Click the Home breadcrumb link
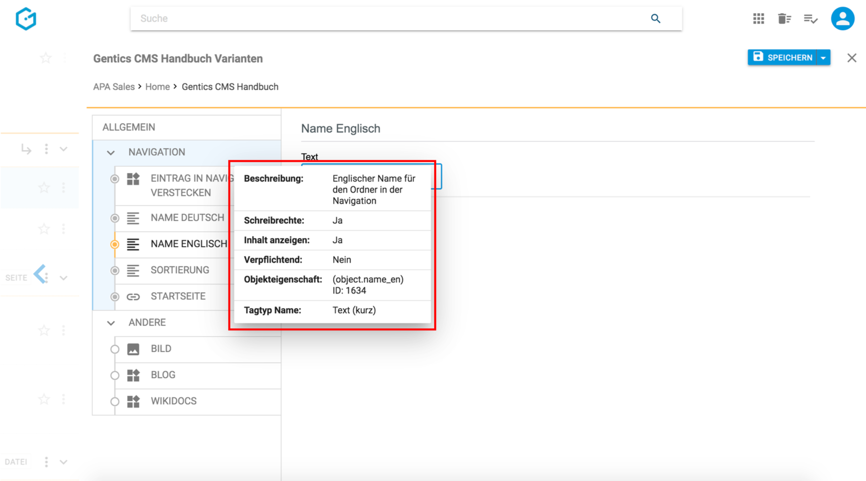 (x=157, y=87)
